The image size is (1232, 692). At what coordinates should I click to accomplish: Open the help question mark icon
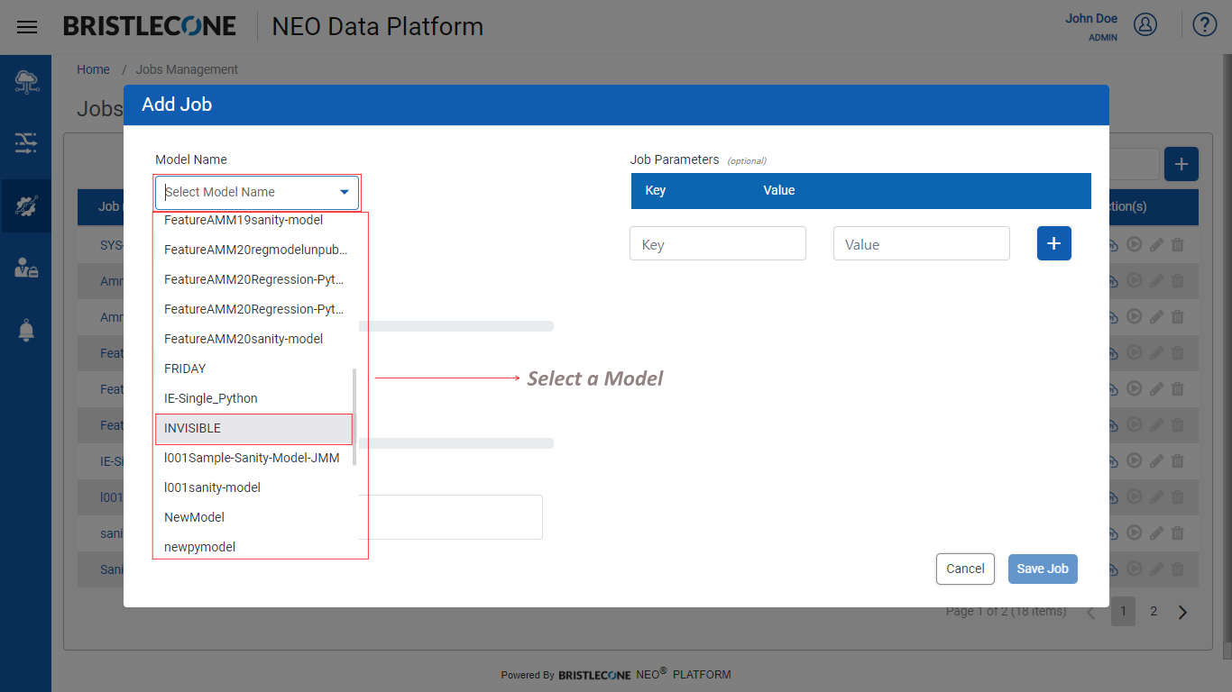click(1205, 24)
